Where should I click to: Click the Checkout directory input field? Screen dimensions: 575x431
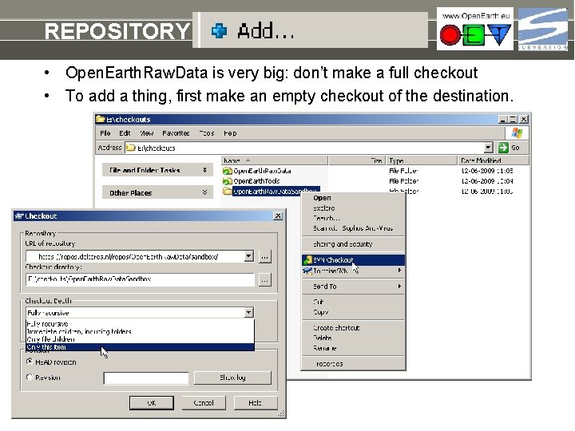[140, 279]
